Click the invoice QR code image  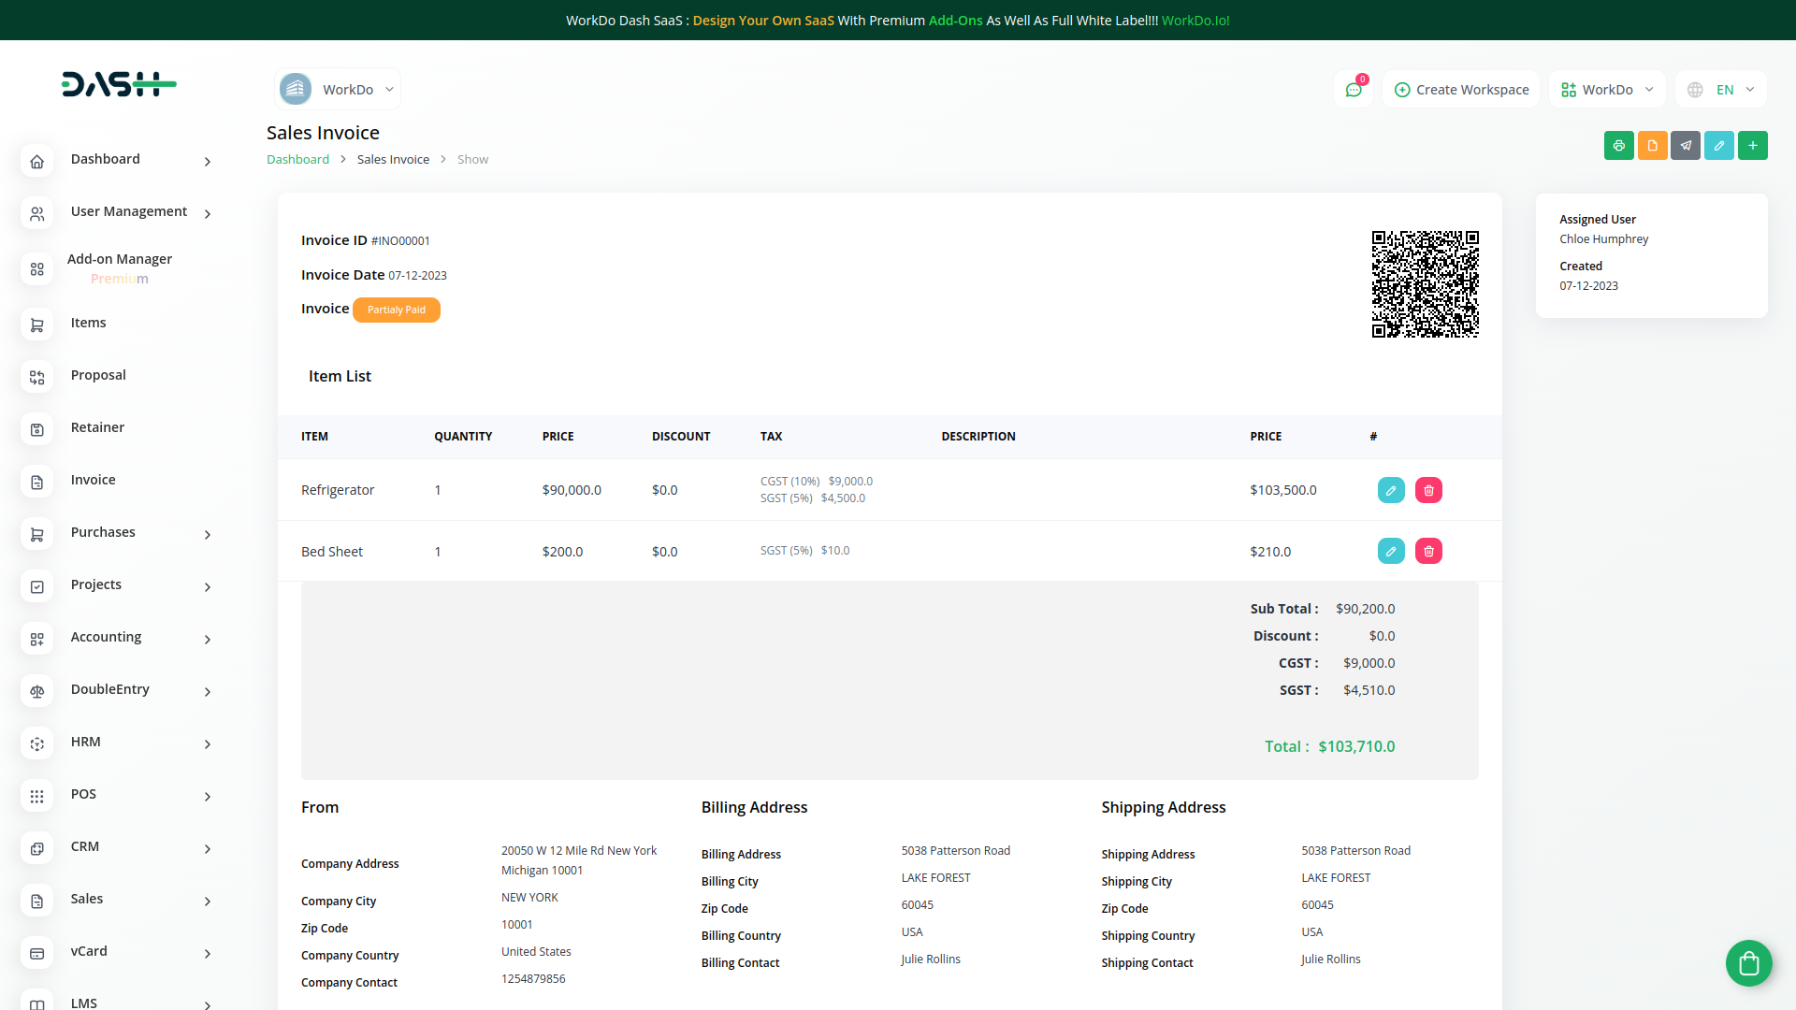tap(1425, 284)
